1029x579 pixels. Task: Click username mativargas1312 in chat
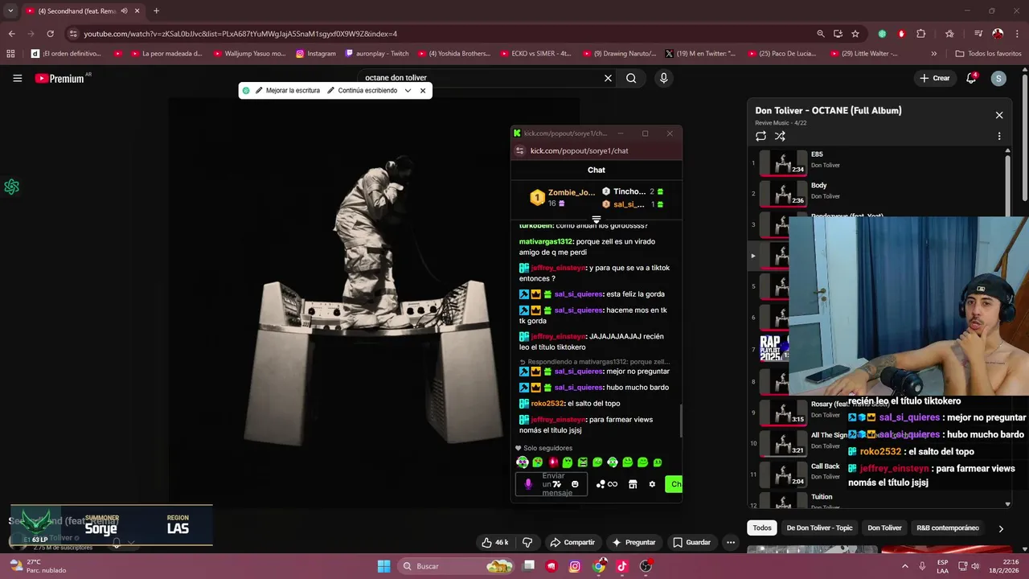tap(546, 241)
